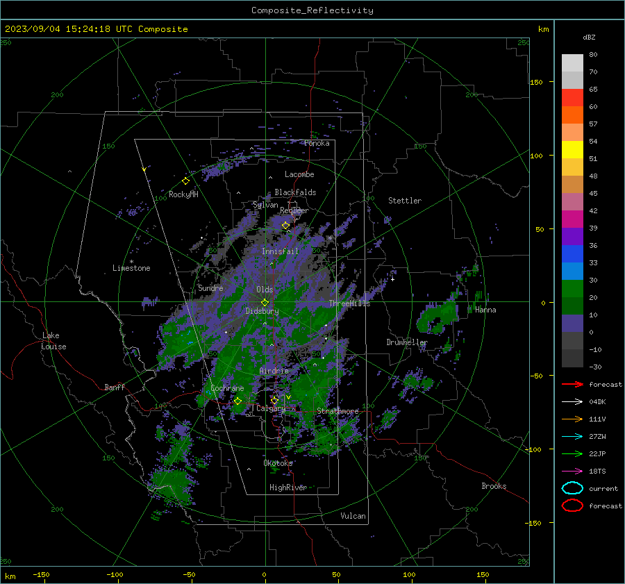Click the yellow diamond marker below Cochrane
The width and height of the screenshot is (625, 584).
237,401
